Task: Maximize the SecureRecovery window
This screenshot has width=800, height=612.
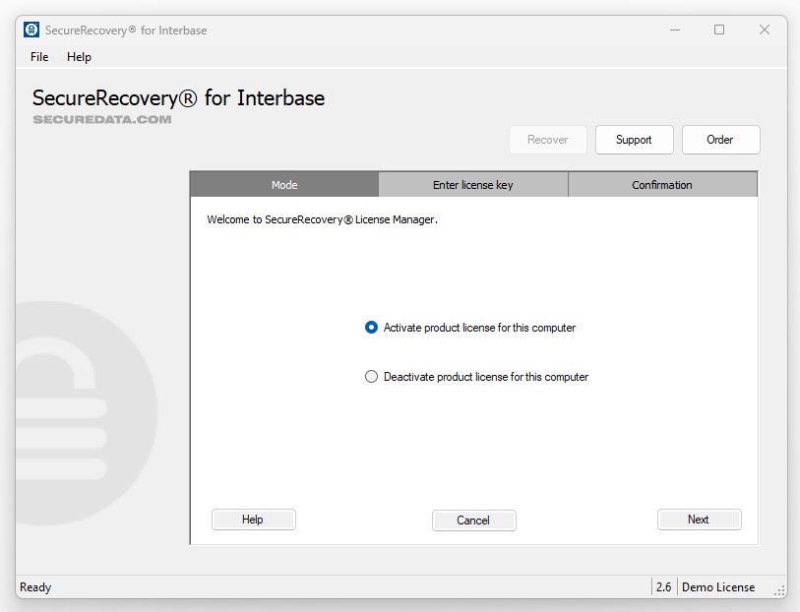Action: (x=719, y=30)
